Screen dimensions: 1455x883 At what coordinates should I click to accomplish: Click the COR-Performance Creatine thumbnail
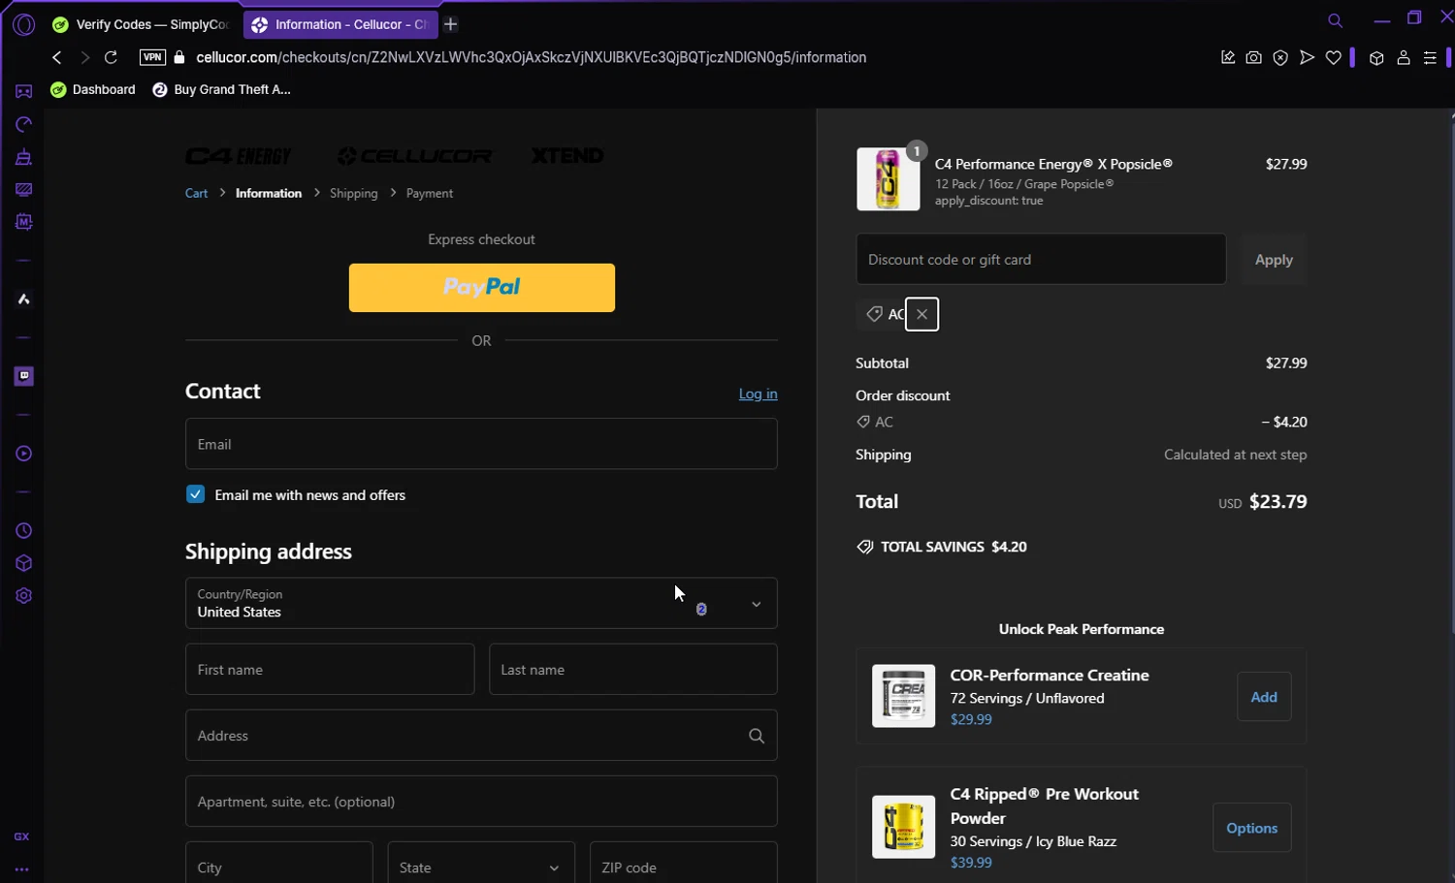(903, 696)
